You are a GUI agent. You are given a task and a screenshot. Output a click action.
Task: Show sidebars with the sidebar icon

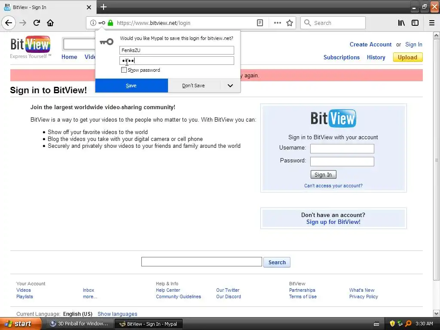coord(415,23)
